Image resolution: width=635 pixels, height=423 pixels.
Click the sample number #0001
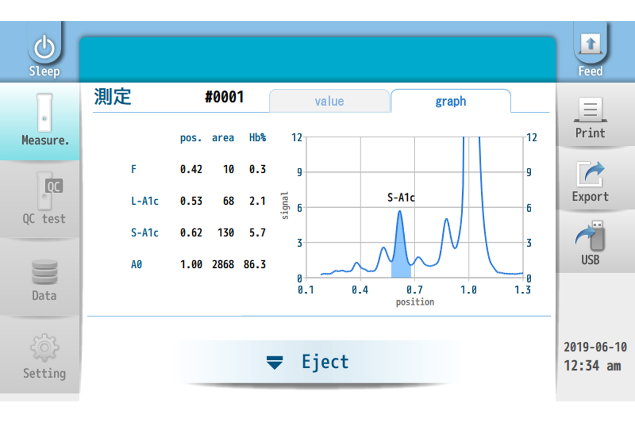tap(224, 97)
